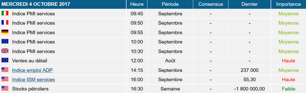306x93 pixels.
Task: Click the Importance column header
Action: 289,4
